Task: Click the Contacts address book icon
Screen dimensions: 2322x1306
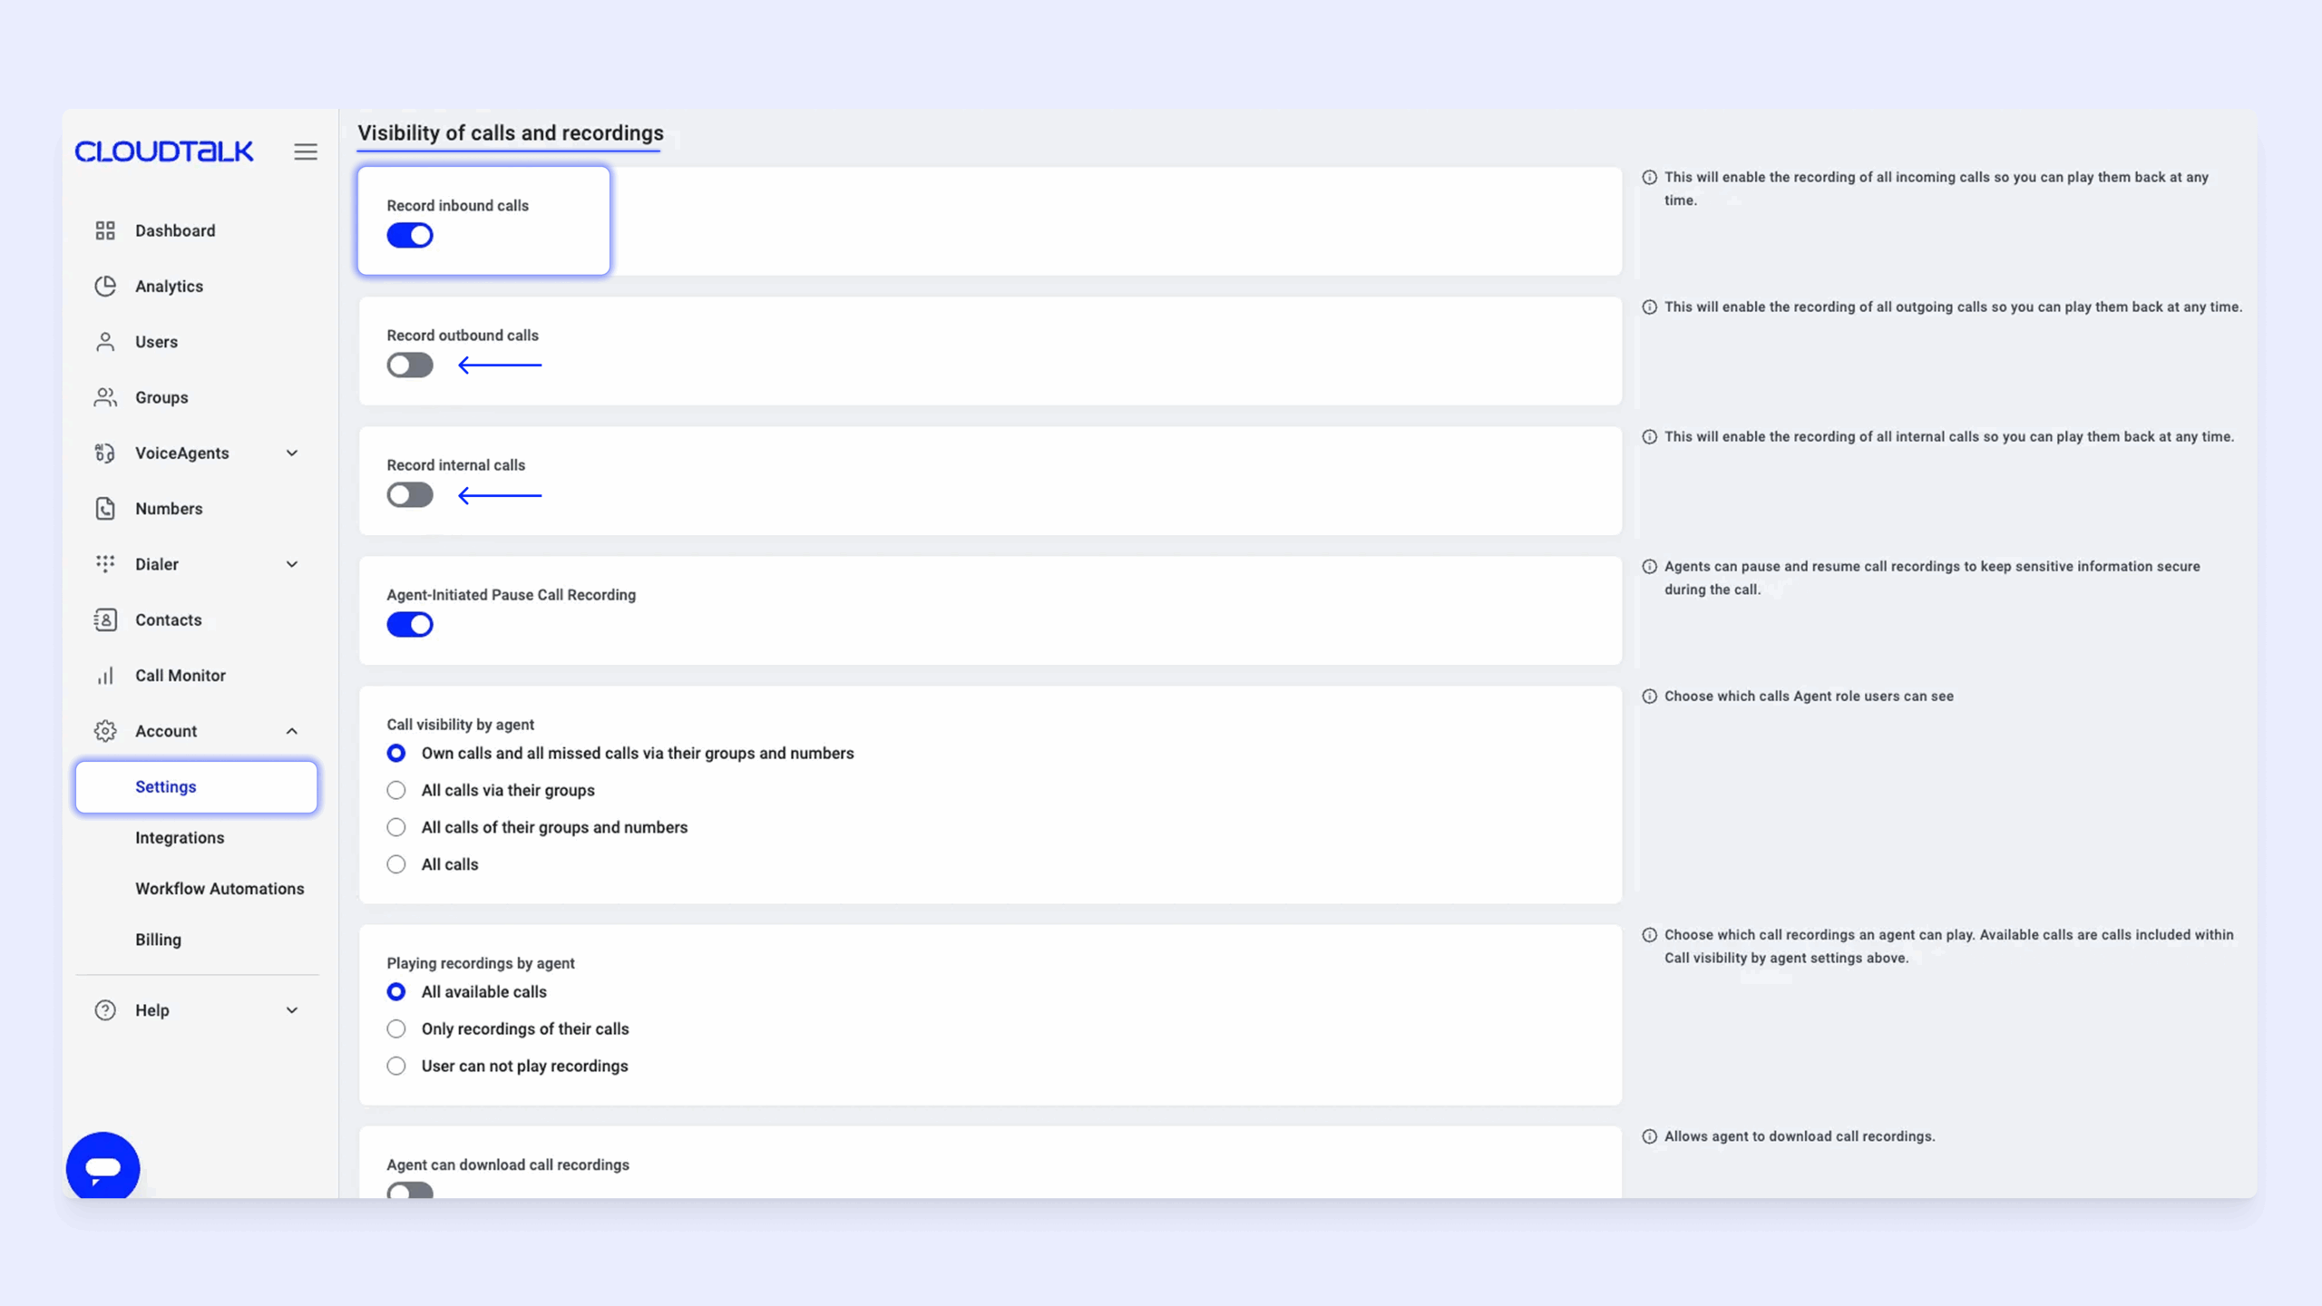Action: pyautogui.click(x=105, y=619)
